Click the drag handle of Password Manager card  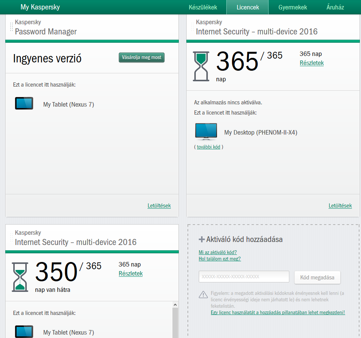pos(11,27)
